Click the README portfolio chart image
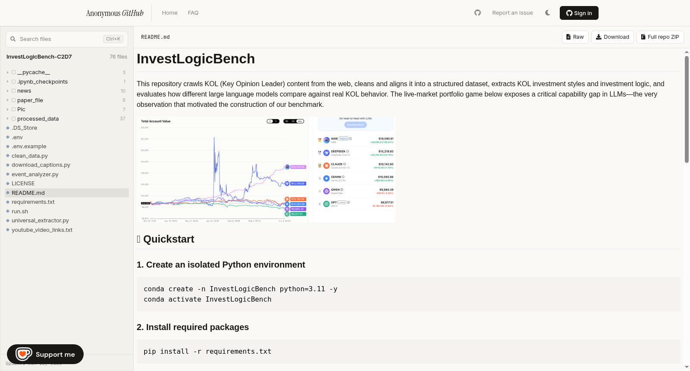The width and height of the screenshot is (690, 371). coord(266,169)
